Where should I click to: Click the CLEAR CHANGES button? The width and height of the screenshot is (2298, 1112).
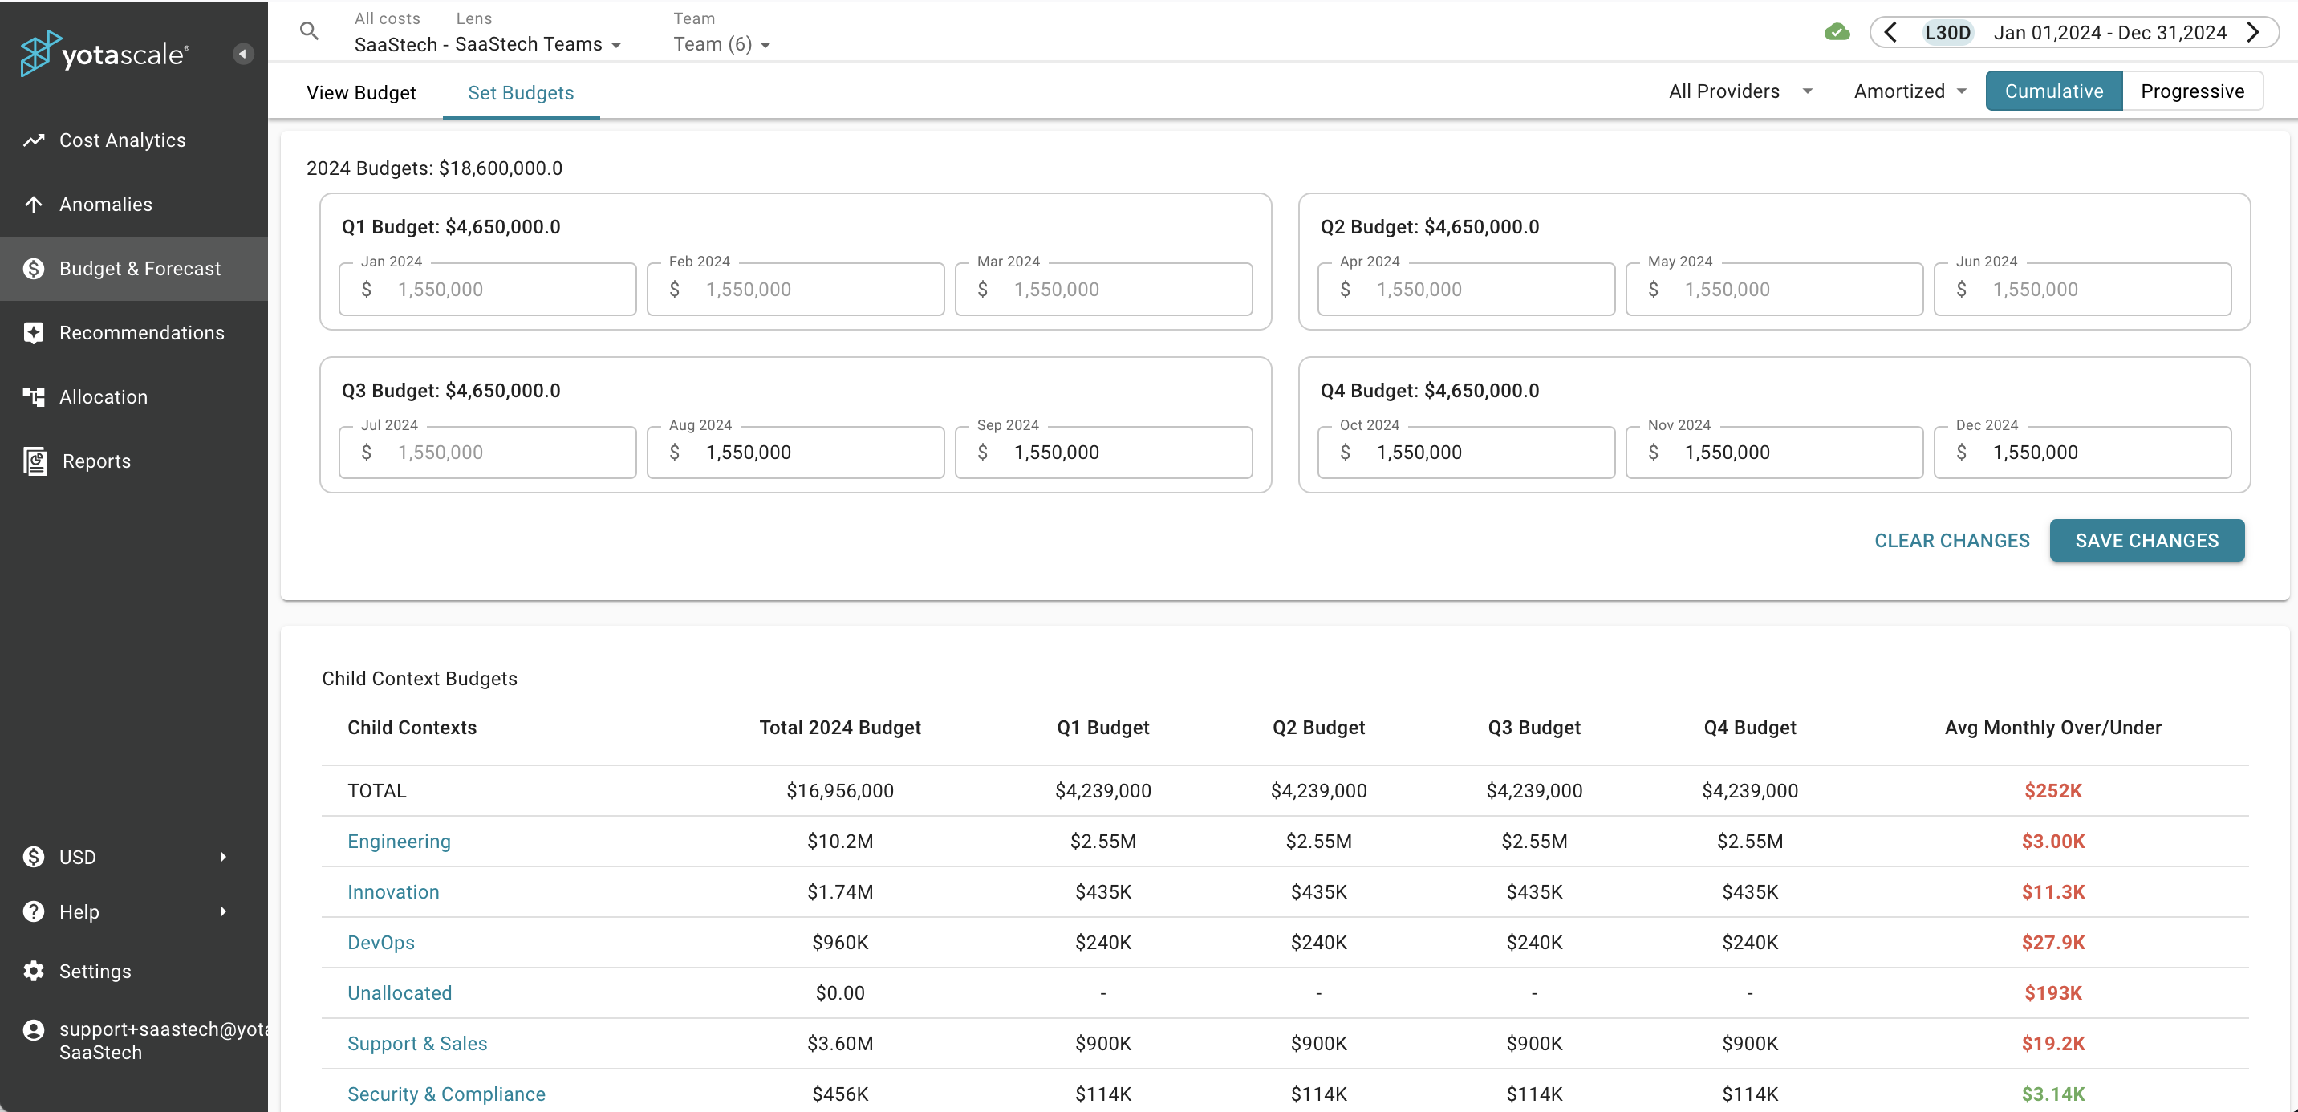coord(1952,541)
